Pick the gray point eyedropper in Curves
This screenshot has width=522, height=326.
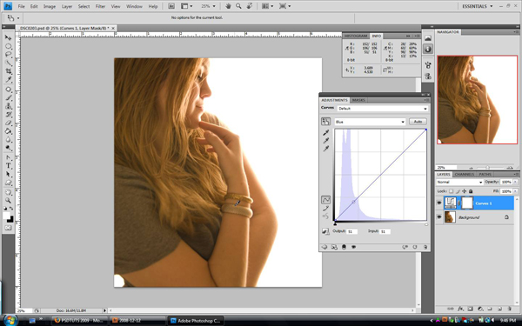pos(325,140)
